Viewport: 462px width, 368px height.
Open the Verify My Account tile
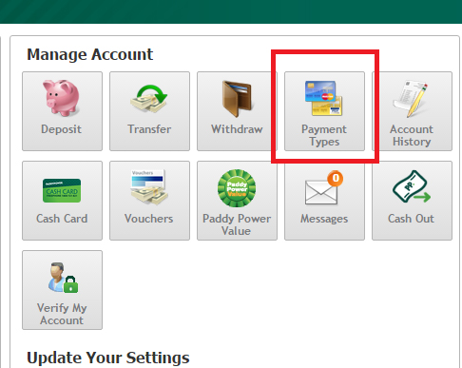pyautogui.click(x=62, y=290)
